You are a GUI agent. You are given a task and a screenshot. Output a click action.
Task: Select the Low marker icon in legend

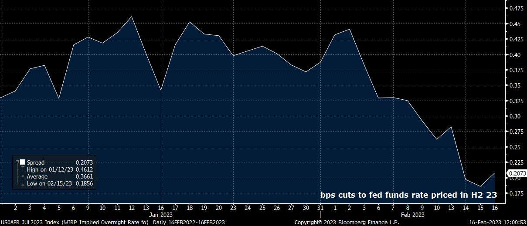23,184
